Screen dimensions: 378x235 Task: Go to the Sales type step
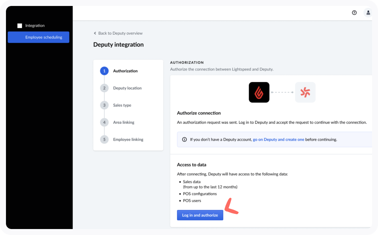(122, 105)
